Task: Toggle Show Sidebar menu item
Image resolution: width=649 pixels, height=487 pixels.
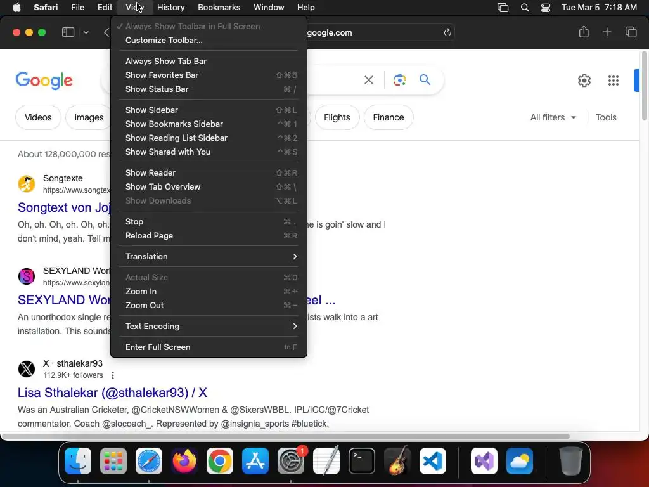Action: (x=209, y=110)
